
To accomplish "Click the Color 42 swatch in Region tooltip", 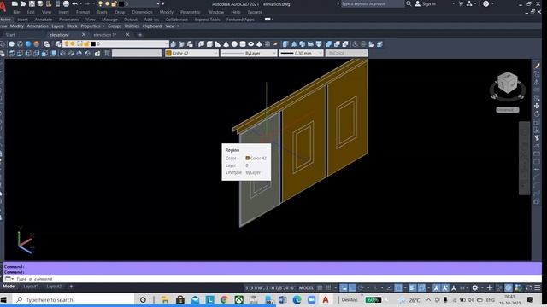I will [x=247, y=158].
